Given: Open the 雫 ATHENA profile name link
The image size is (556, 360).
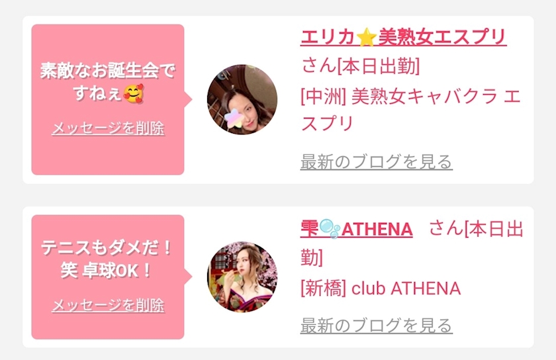Looking at the screenshot, I should [356, 229].
